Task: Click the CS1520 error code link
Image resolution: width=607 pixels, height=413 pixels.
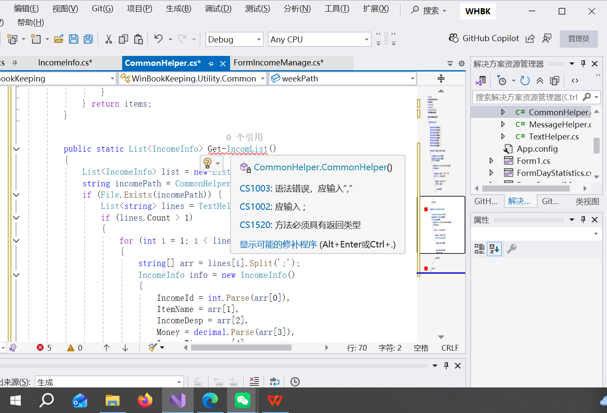Action: [255, 225]
